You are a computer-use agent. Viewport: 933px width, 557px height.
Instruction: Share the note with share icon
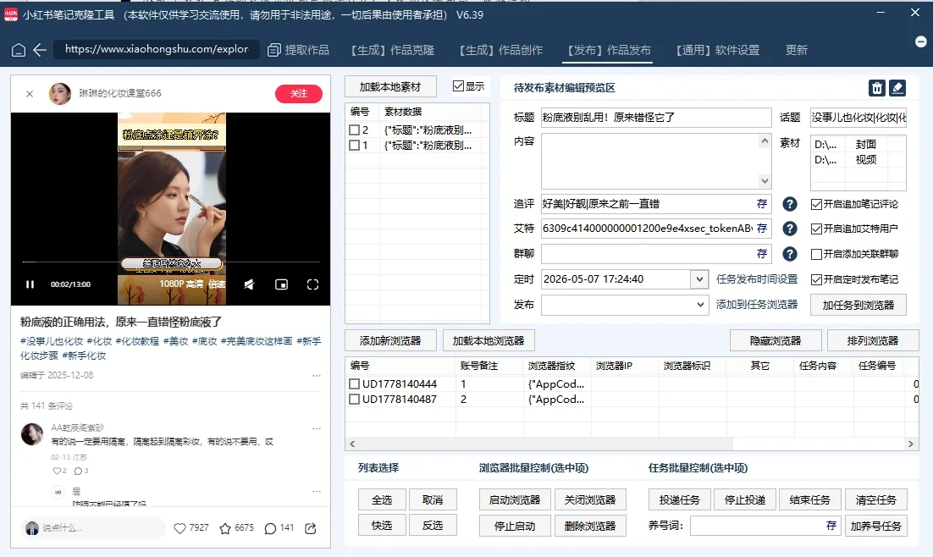pyautogui.click(x=311, y=528)
